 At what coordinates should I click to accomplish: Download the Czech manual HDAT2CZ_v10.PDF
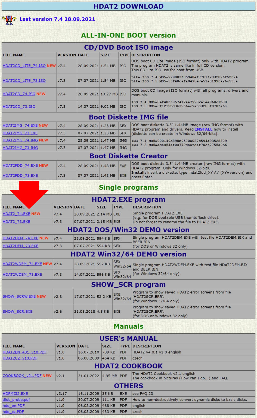(20, 358)
